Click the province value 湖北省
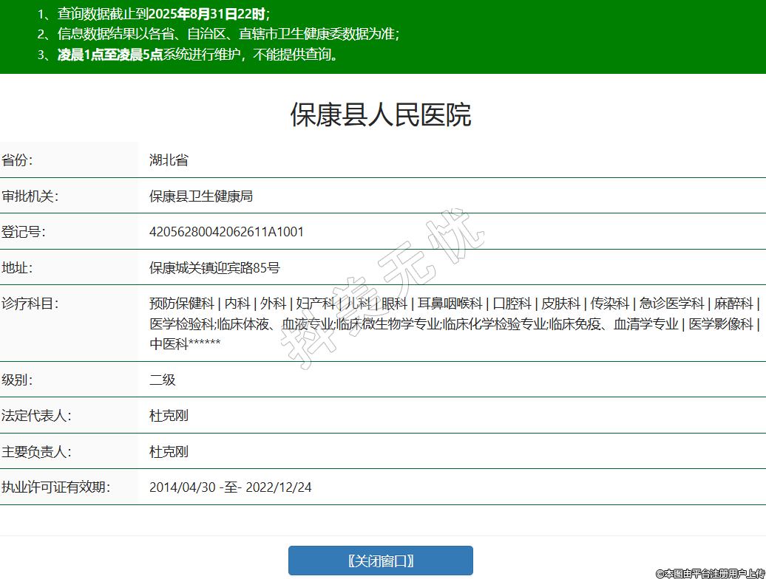Image resolution: width=766 pixels, height=579 pixels. point(169,160)
